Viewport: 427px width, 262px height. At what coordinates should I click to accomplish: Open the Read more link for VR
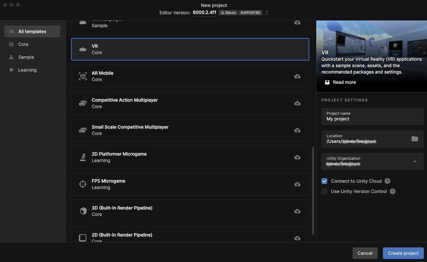tap(344, 82)
